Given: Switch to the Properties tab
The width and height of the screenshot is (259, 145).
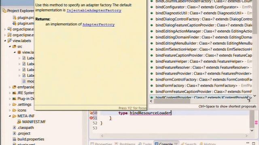Looking at the screenshot, I should point(101,144).
